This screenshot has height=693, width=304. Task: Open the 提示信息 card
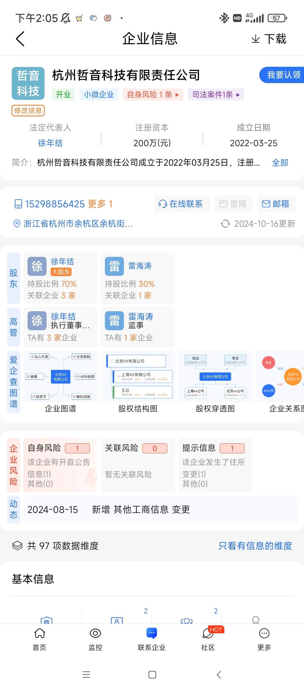click(215, 465)
